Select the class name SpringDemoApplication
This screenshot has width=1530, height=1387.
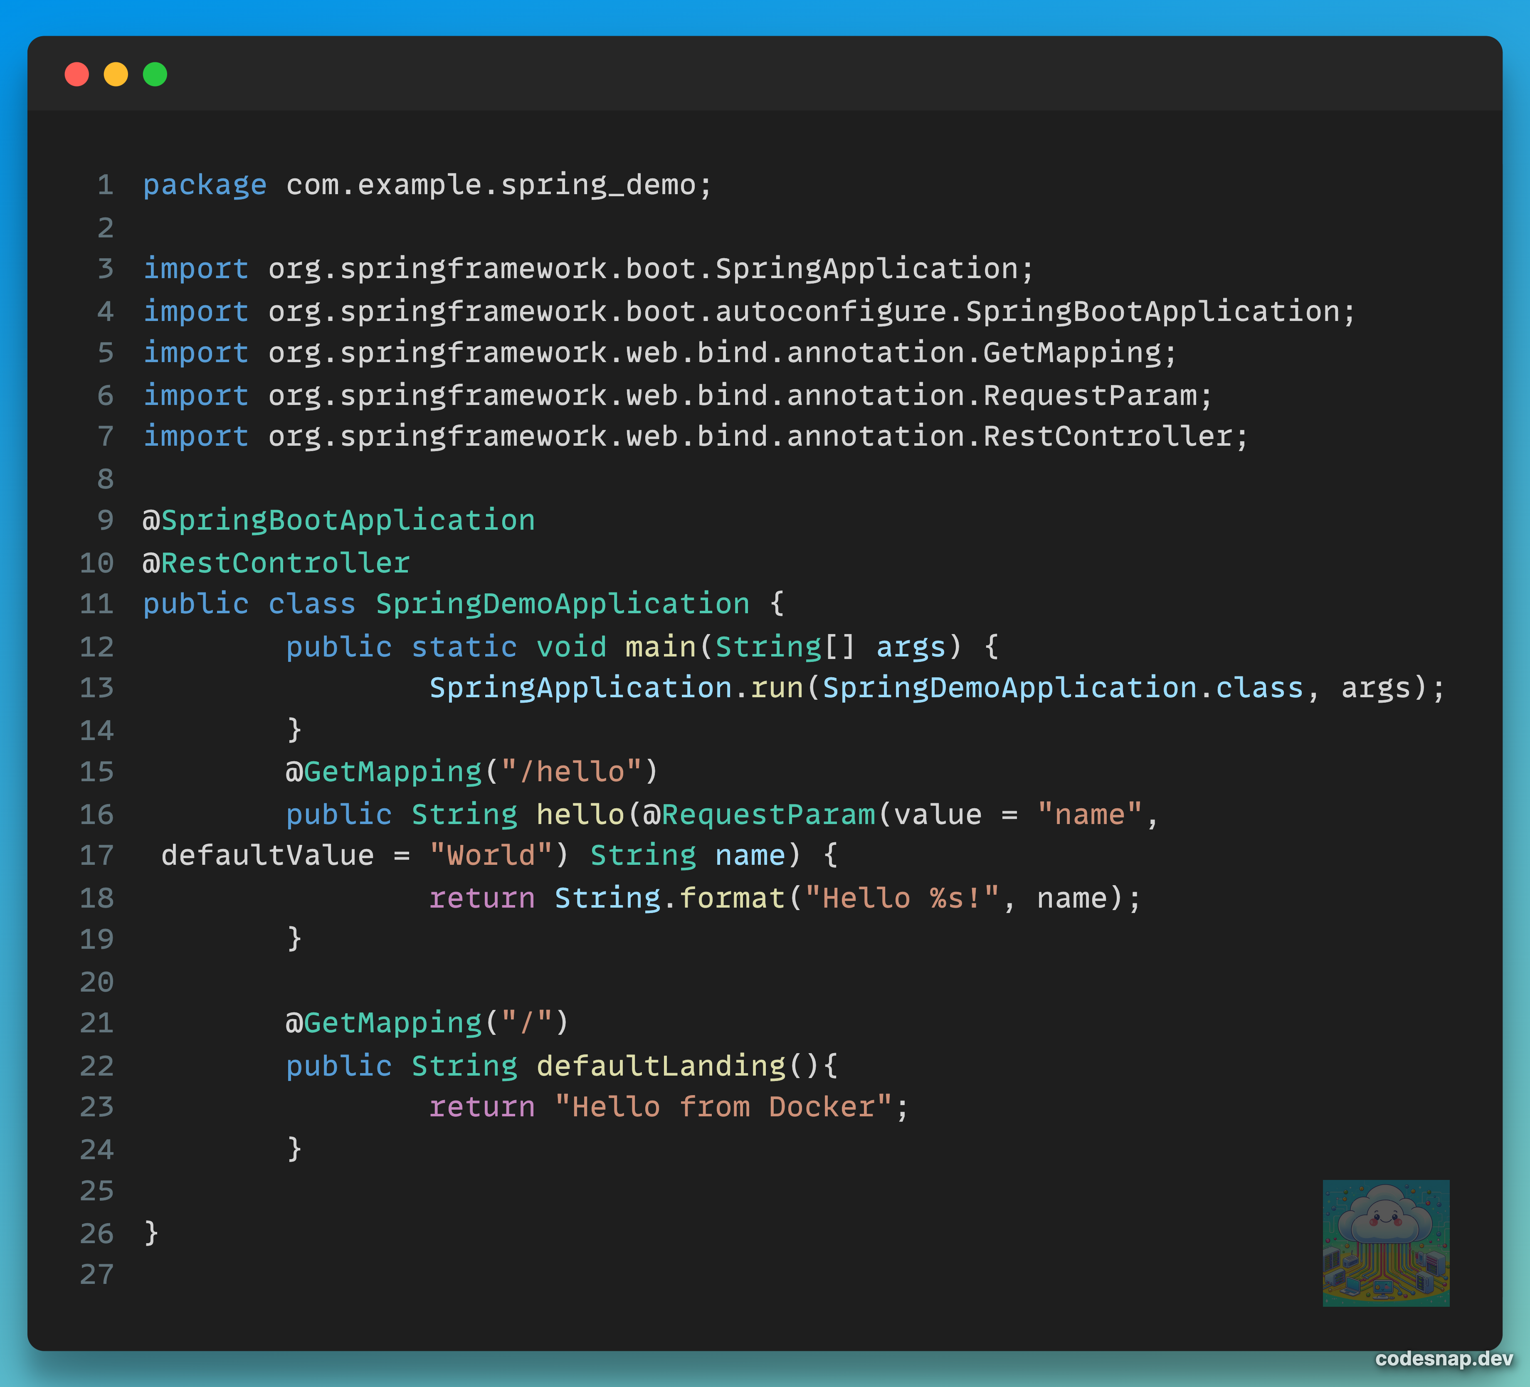pos(560,604)
